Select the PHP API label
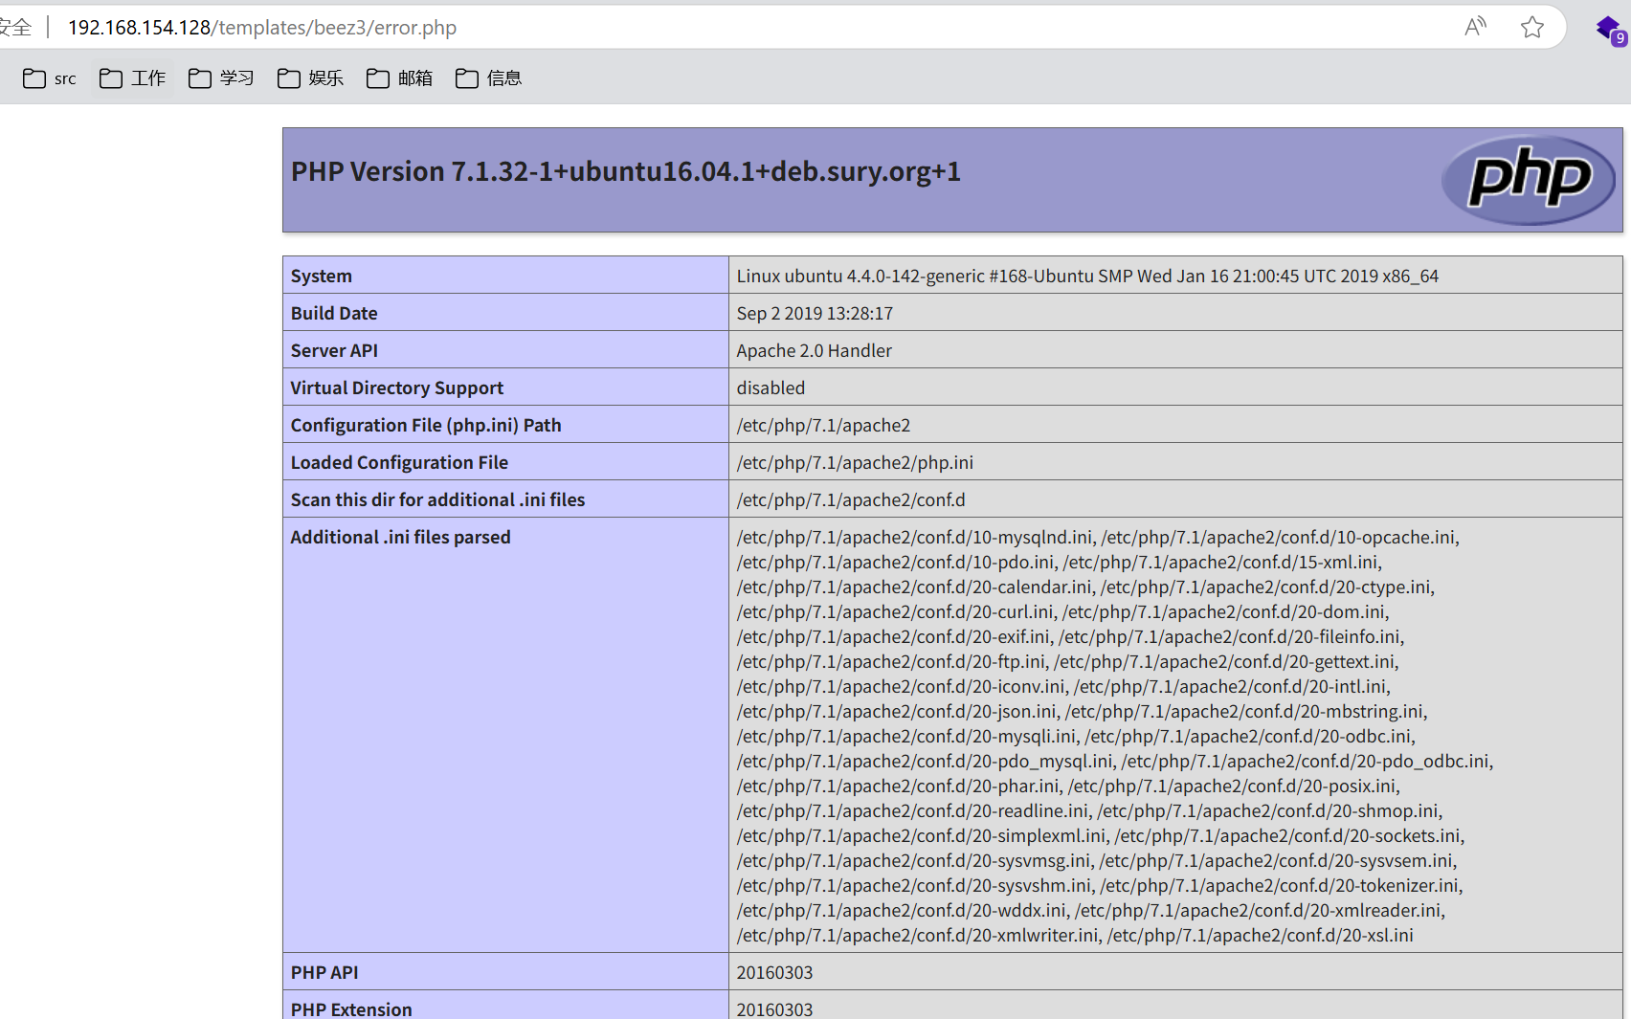1631x1019 pixels. point(324,972)
